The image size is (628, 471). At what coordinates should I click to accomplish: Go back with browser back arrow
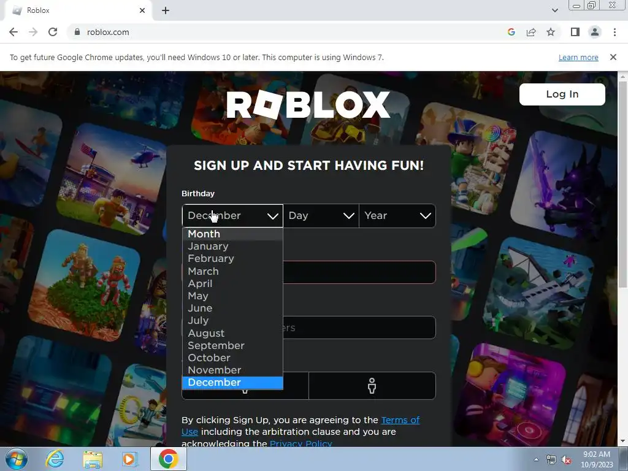(13, 32)
